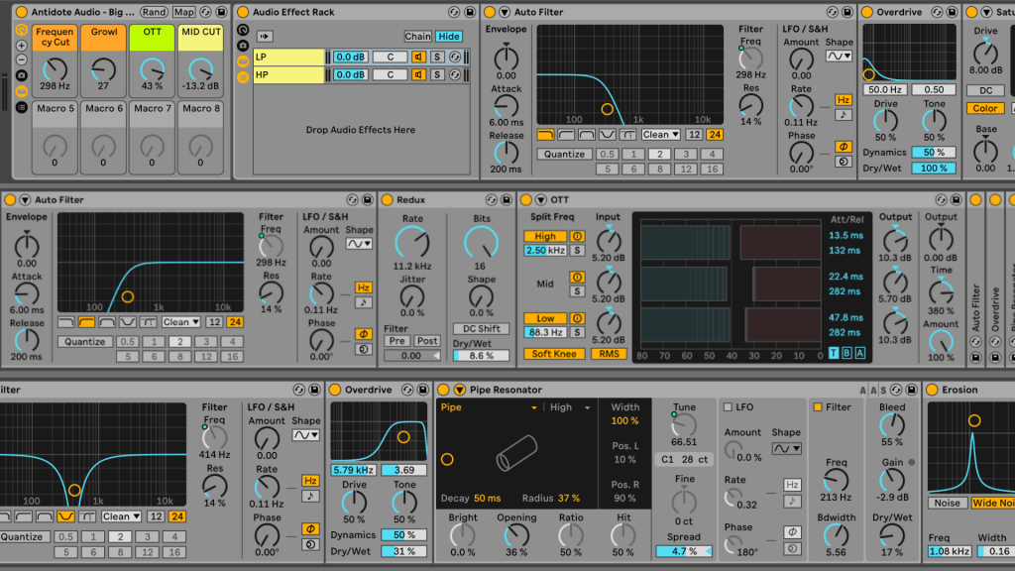Open the Clean circuit type dropdown in top Auto Filter
Viewport: 1015px width, 571px height.
tap(660, 135)
